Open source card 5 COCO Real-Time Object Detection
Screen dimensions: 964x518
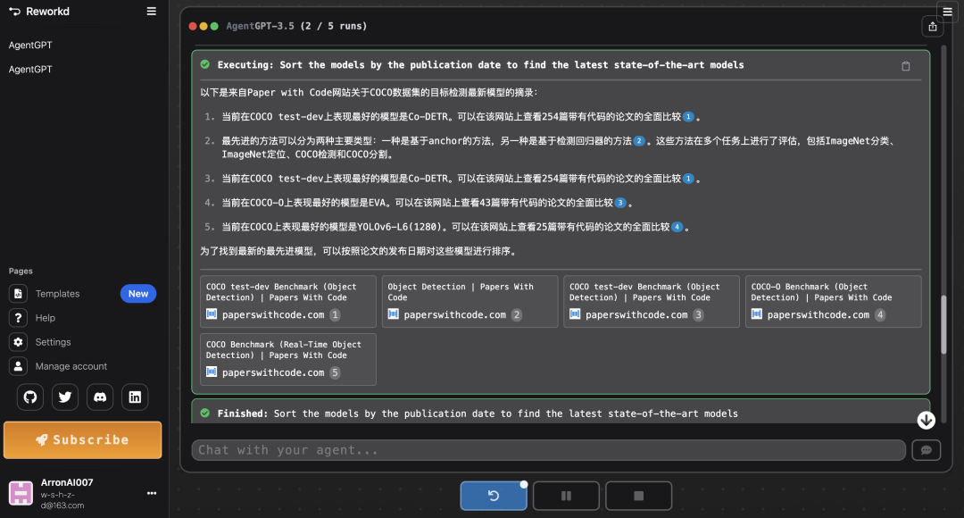(287, 359)
